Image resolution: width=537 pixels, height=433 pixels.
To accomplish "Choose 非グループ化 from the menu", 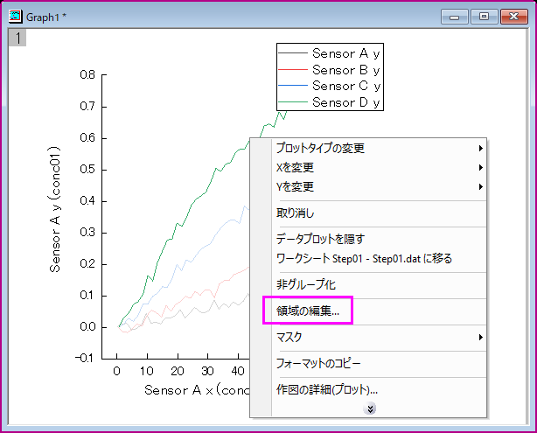I will (368, 284).
